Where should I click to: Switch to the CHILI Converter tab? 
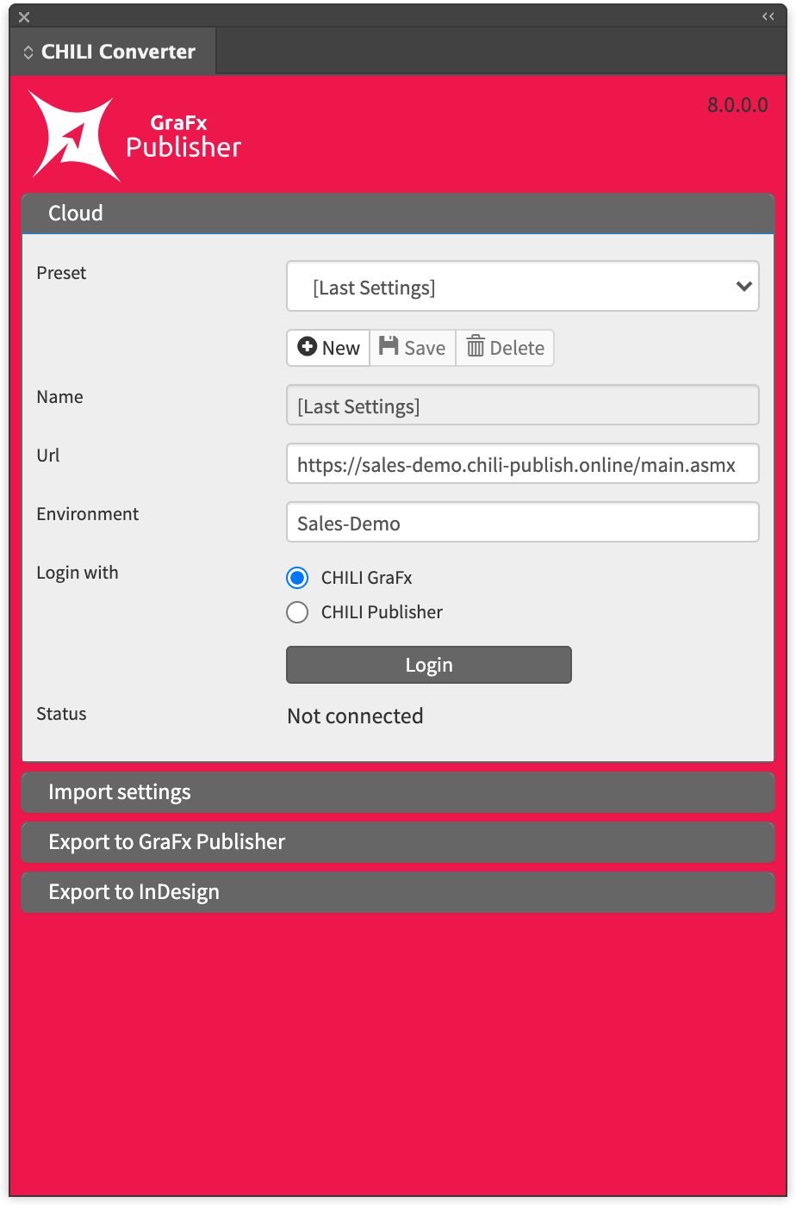point(113,52)
